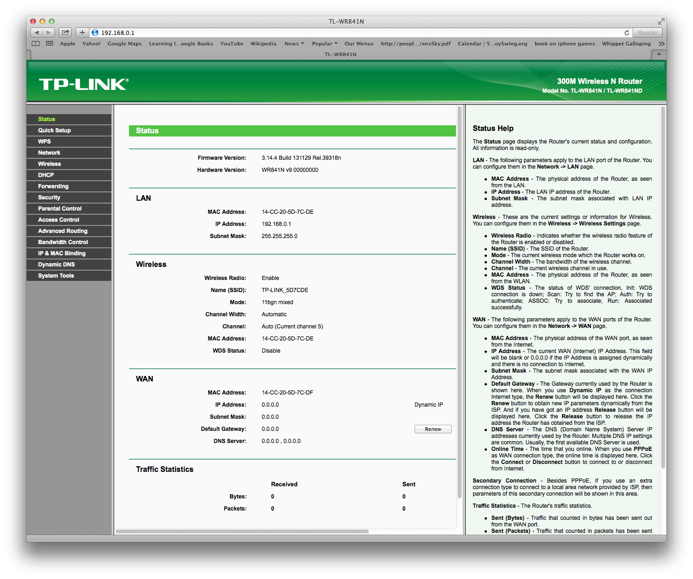Click the Status Help heading
Image resolution: width=693 pixels, height=579 pixels.
[493, 128]
